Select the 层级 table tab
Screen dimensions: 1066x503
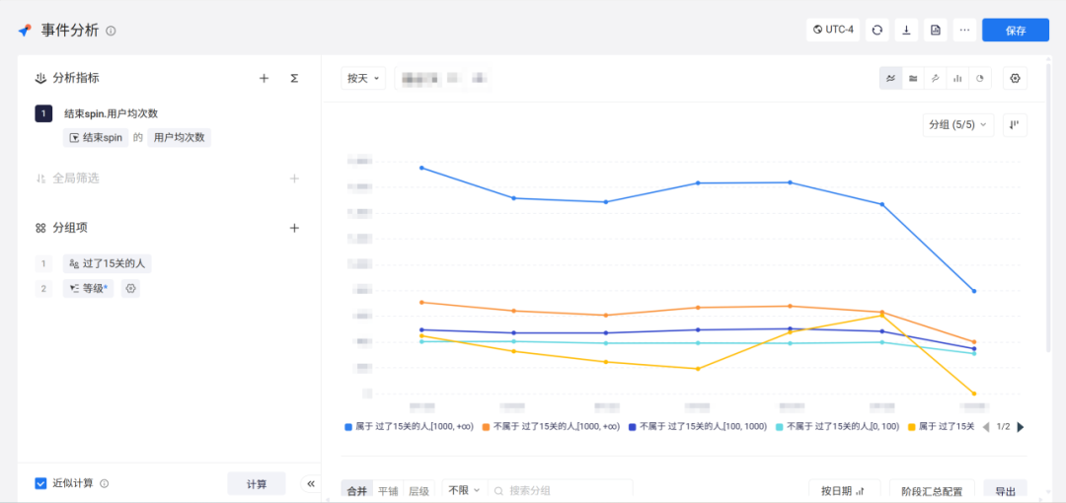pos(419,491)
